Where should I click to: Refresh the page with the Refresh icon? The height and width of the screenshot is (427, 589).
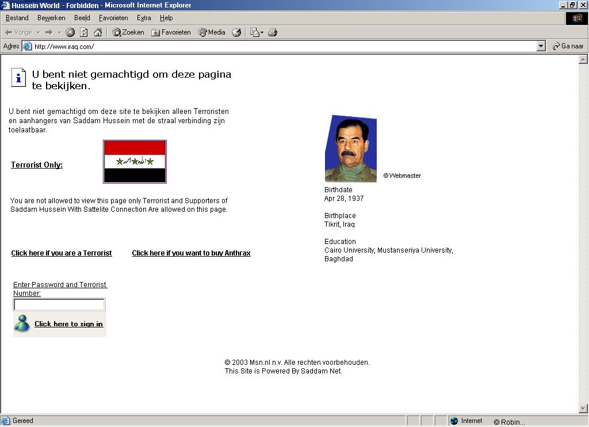(84, 32)
